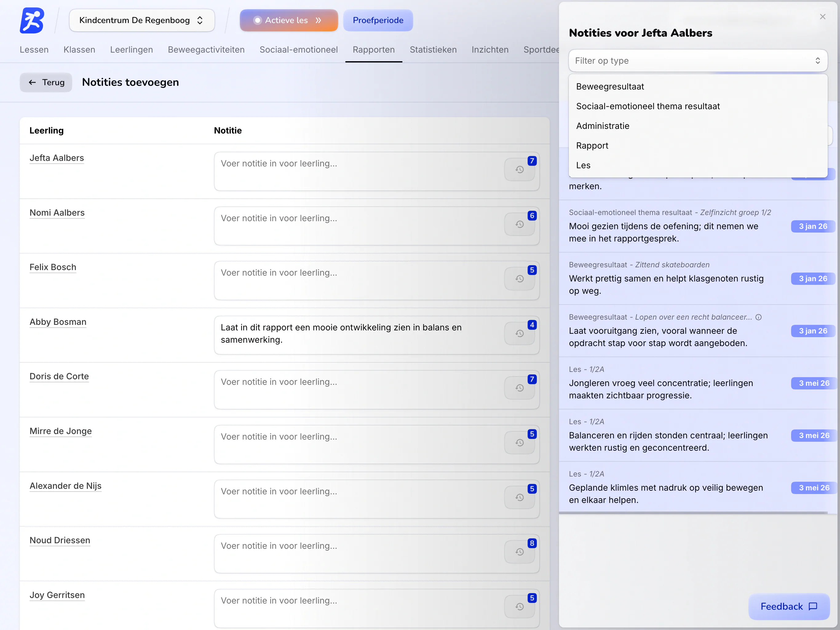Image resolution: width=840 pixels, height=630 pixels.
Task: Open student link Abby Bosman
Action: tap(58, 322)
